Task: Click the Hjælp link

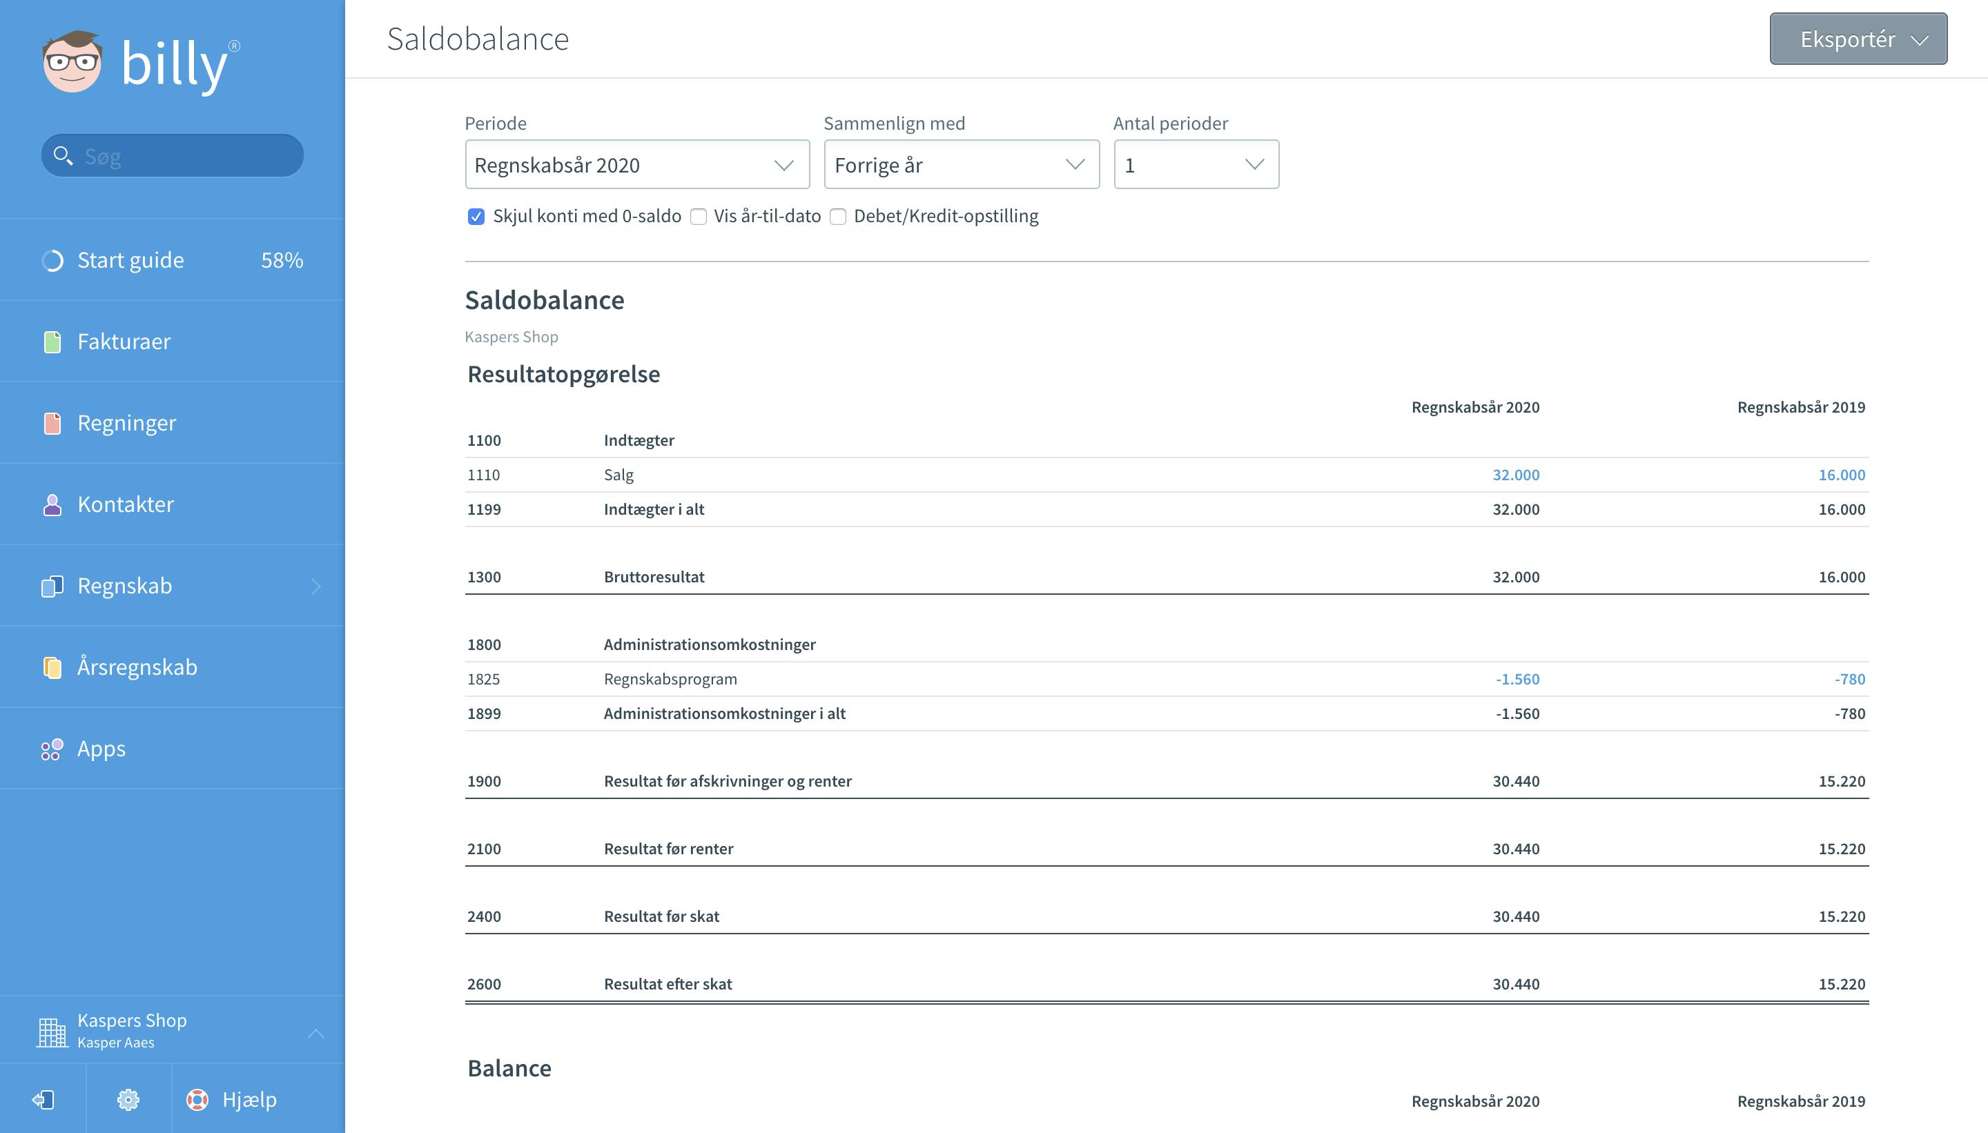Action: (x=249, y=1100)
